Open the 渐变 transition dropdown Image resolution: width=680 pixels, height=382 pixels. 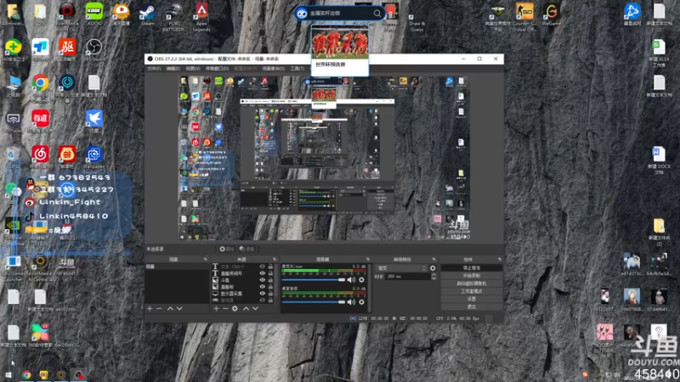pos(401,268)
